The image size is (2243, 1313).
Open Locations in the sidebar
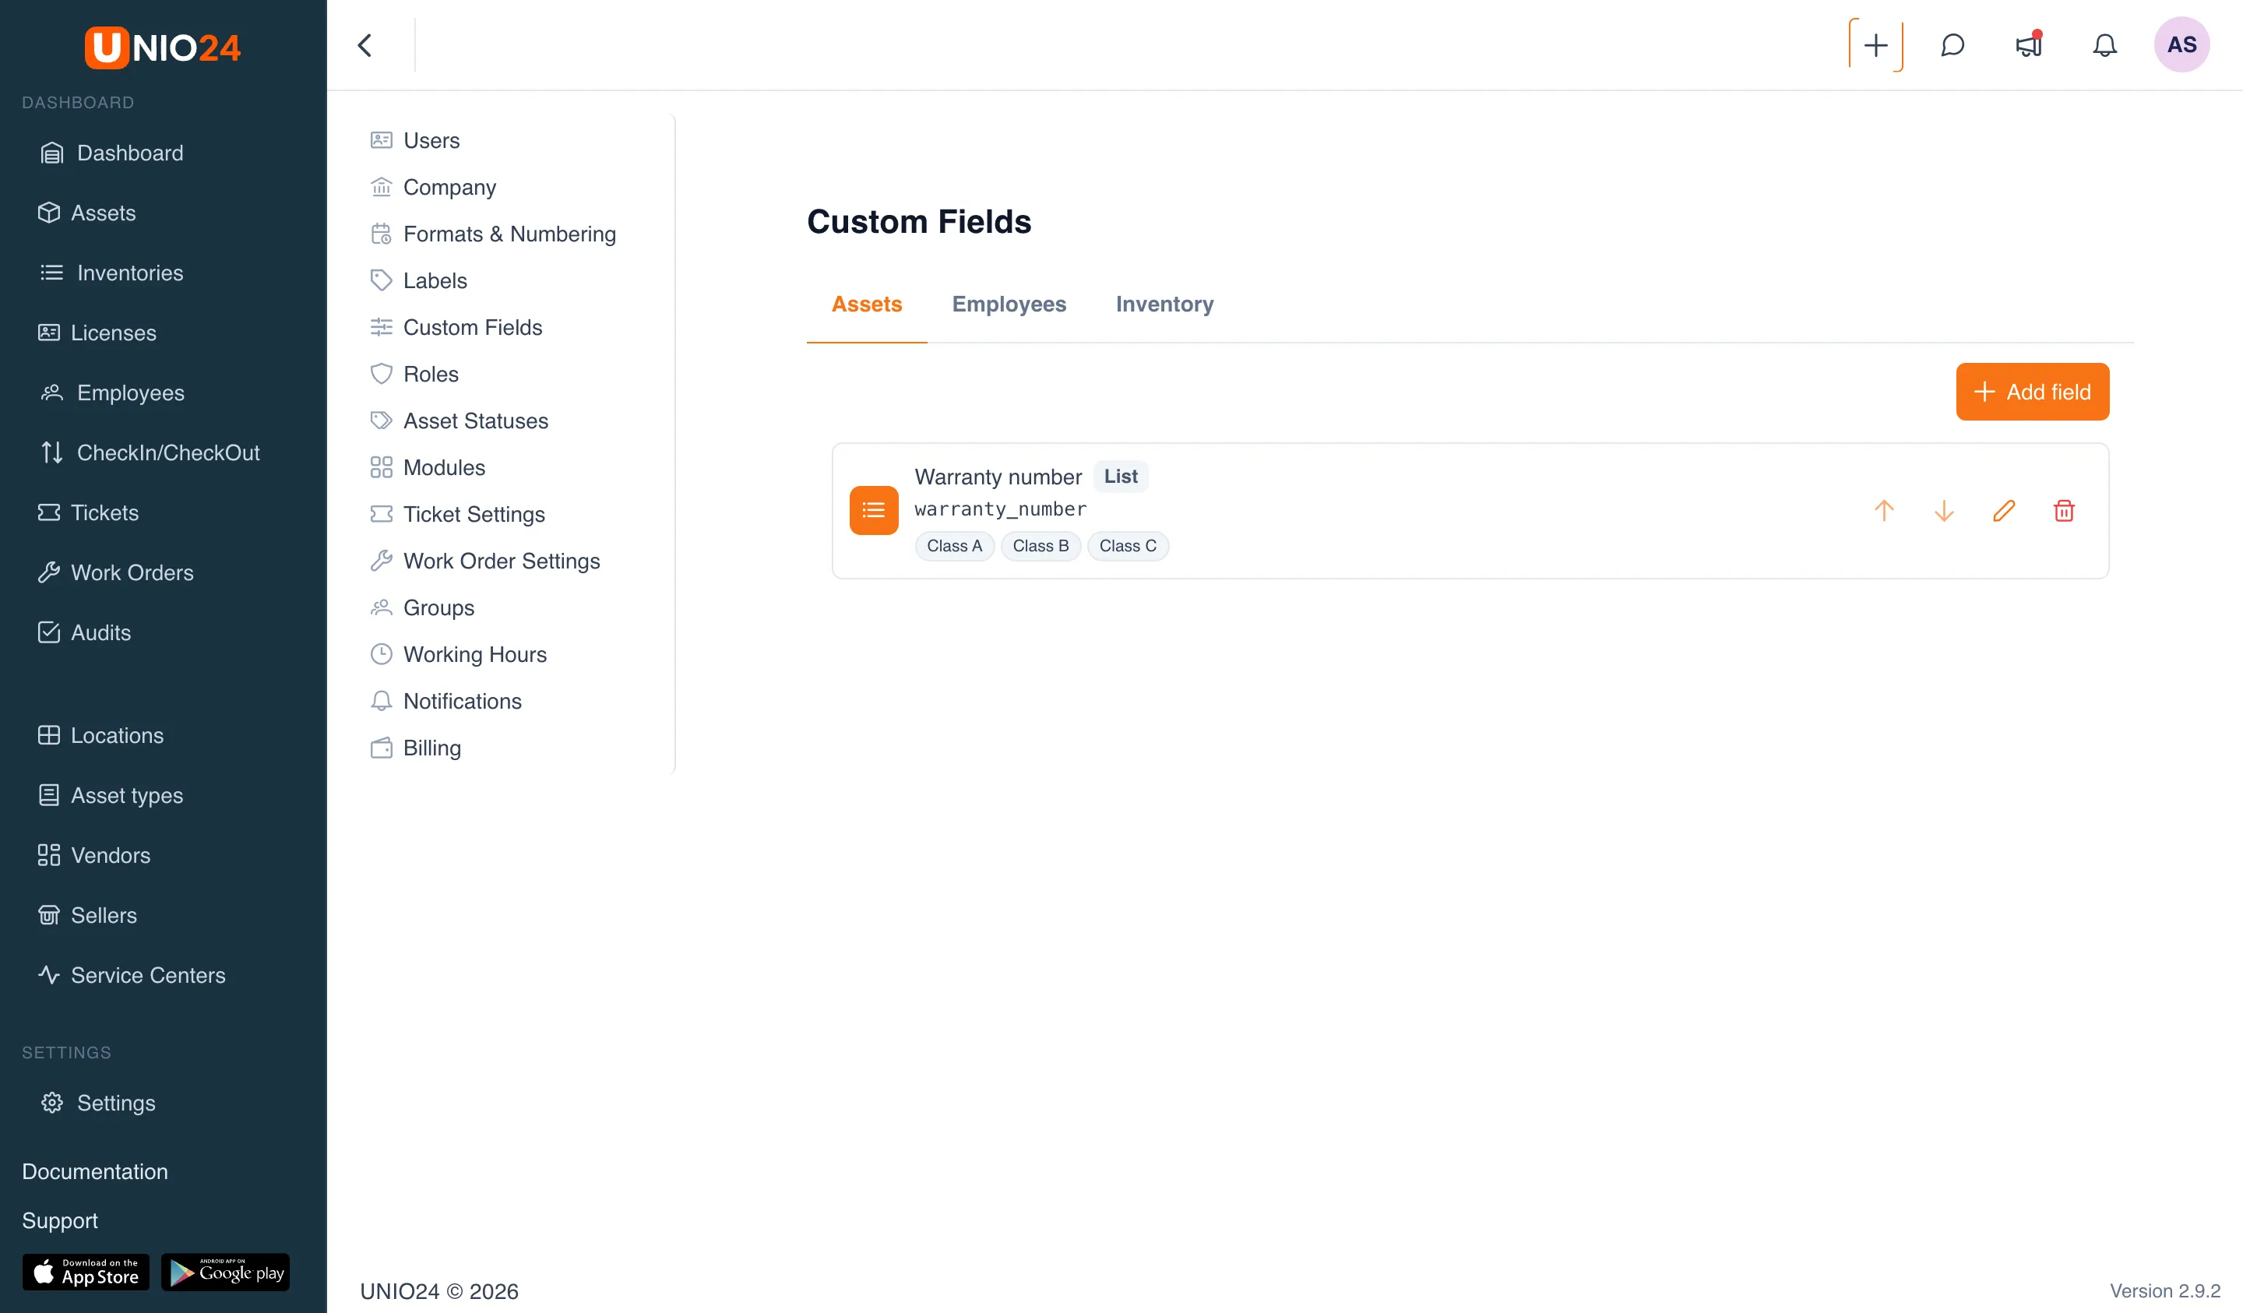pyautogui.click(x=100, y=735)
